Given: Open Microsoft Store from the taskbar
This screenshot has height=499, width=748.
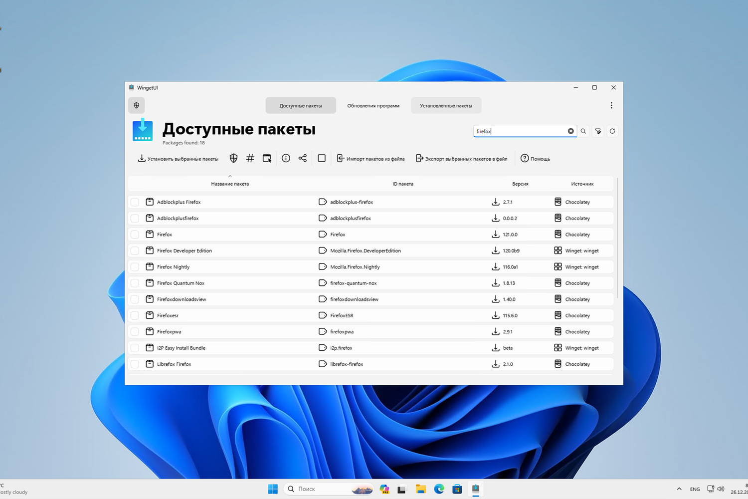Looking at the screenshot, I should (x=457, y=489).
